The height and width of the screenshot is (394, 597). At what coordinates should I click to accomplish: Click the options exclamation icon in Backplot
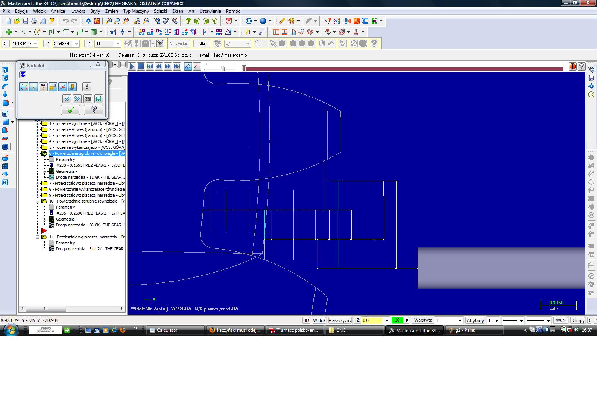click(x=87, y=87)
